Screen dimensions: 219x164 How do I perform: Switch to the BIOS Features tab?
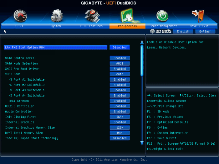pos(91,26)
